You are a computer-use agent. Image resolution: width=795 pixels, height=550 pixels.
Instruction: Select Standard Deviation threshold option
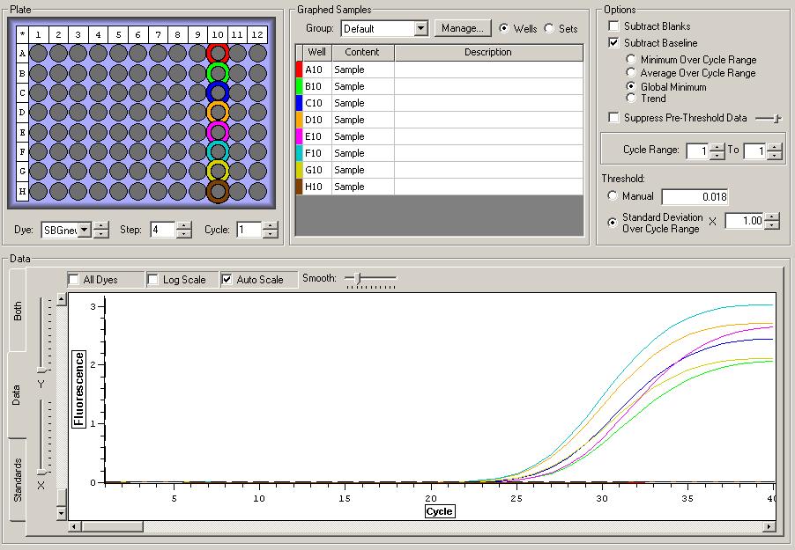(x=613, y=222)
